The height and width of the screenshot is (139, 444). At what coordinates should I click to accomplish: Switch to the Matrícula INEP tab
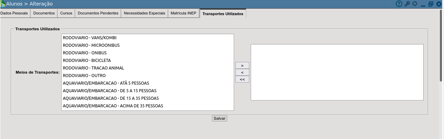(x=183, y=13)
